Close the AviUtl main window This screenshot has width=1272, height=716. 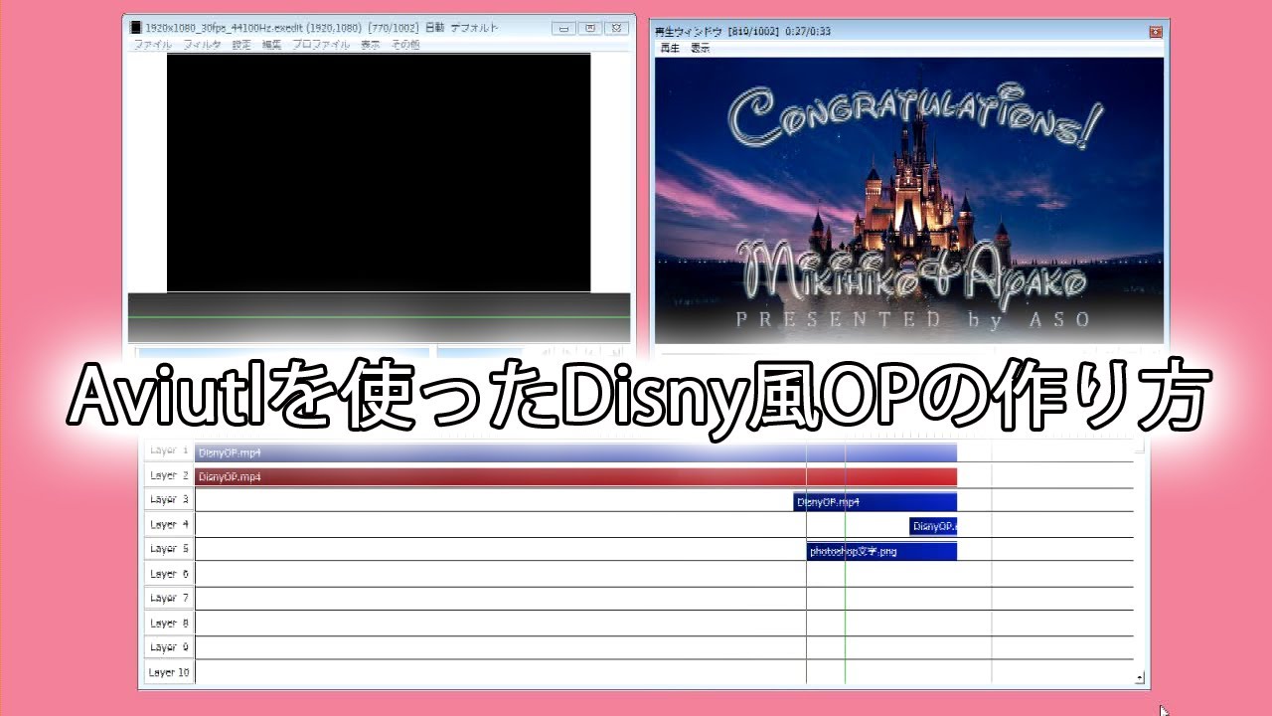point(617,28)
